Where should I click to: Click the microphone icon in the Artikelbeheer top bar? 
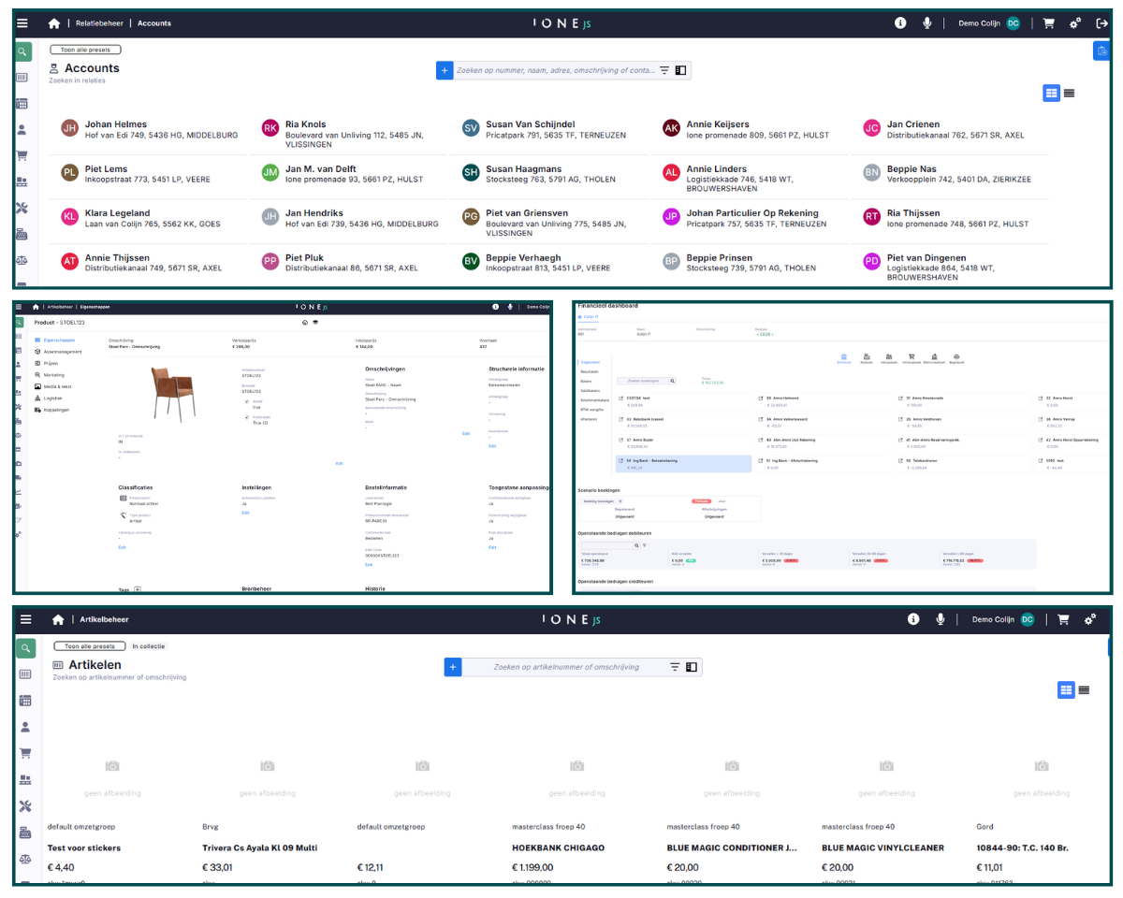[940, 619]
